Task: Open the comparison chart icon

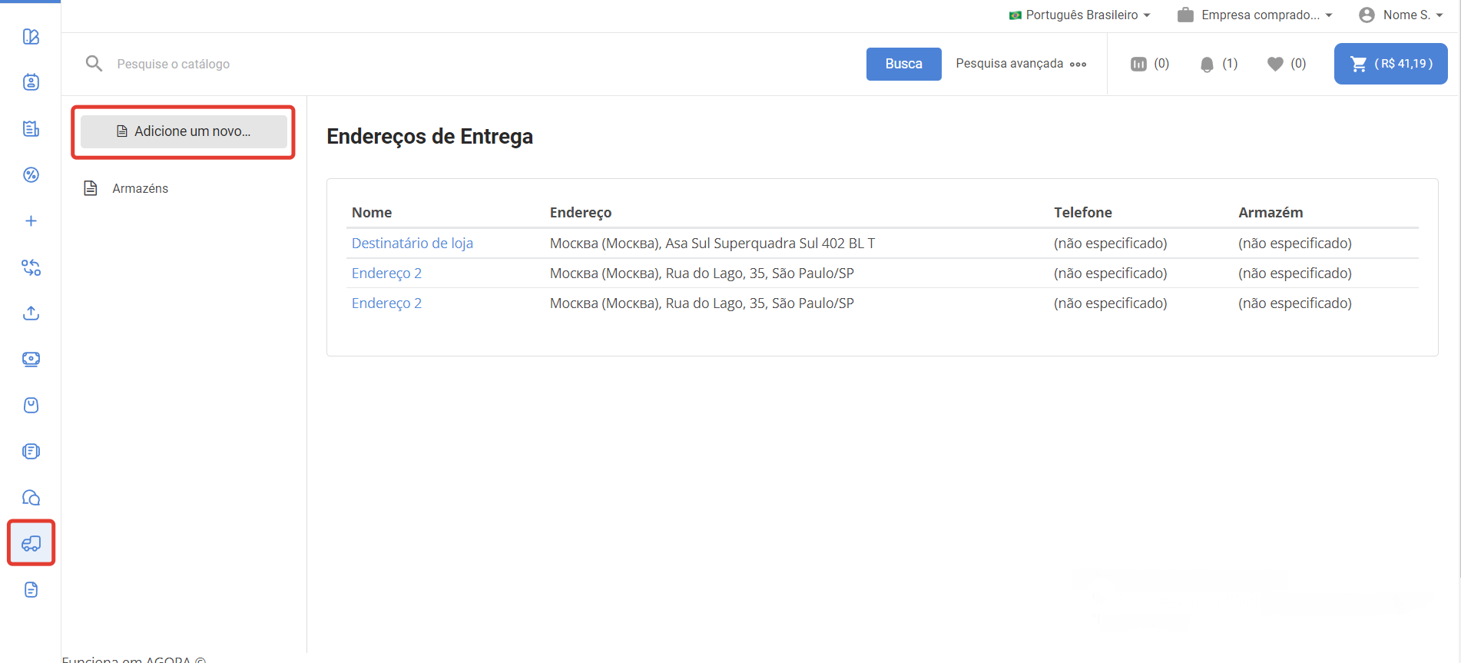Action: 1138,64
